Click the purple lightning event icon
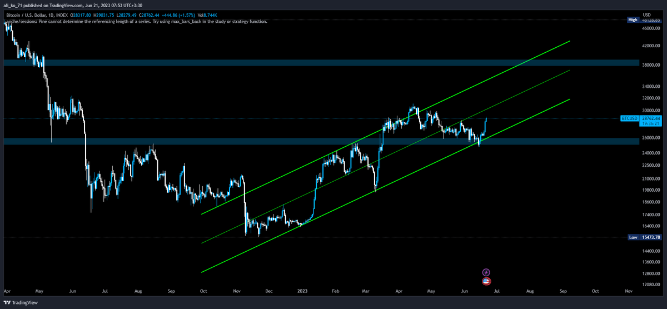This screenshot has height=309, width=667. coord(487,272)
